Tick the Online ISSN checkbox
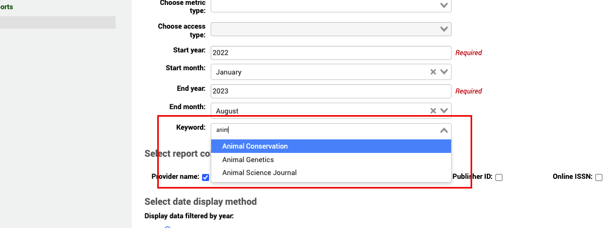The image size is (604, 228). click(599, 177)
